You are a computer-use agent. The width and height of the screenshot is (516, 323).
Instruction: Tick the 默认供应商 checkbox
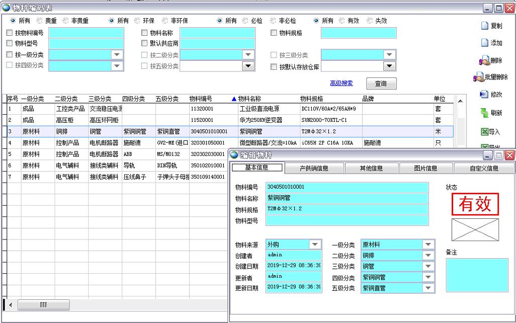click(x=145, y=44)
